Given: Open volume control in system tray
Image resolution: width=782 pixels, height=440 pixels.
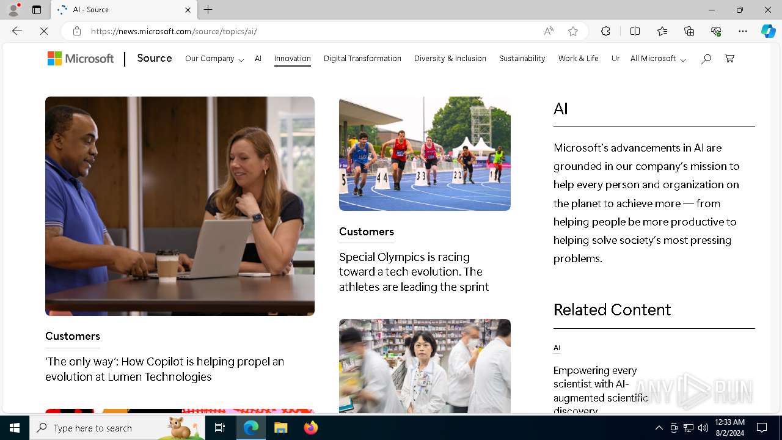Looking at the screenshot, I should point(703,428).
